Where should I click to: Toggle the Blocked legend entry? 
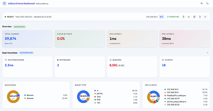tap(29, 95)
